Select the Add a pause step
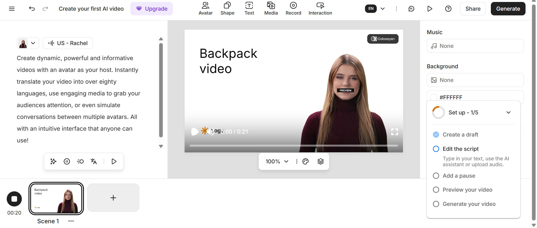This screenshot has height=228, width=537. click(x=459, y=176)
